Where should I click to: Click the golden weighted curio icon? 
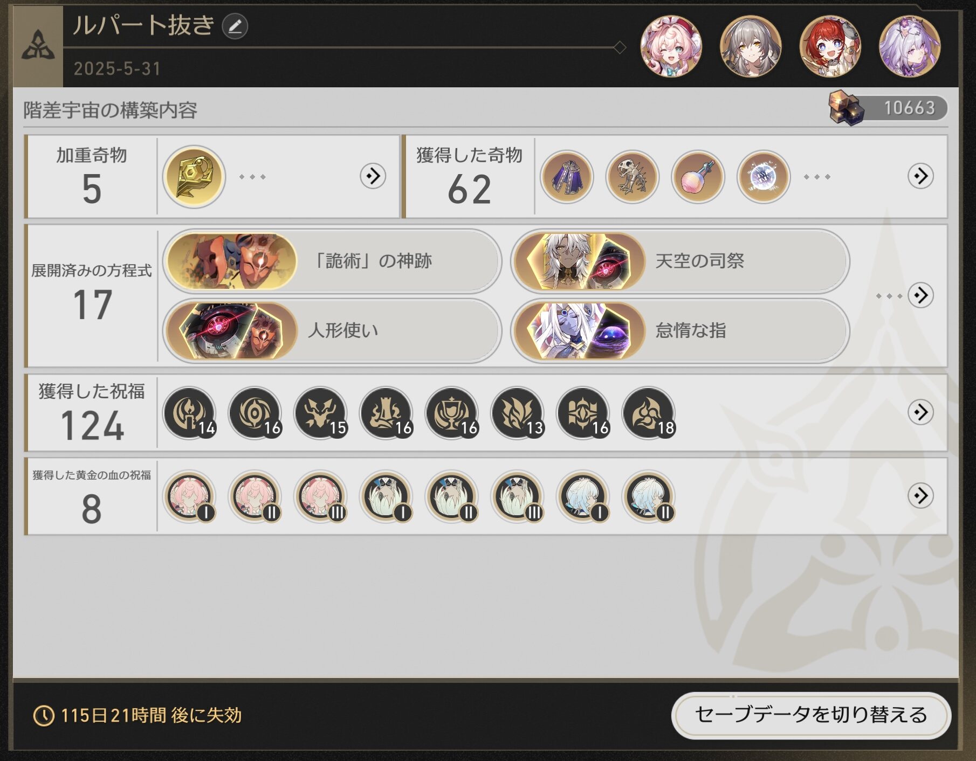coord(194,177)
